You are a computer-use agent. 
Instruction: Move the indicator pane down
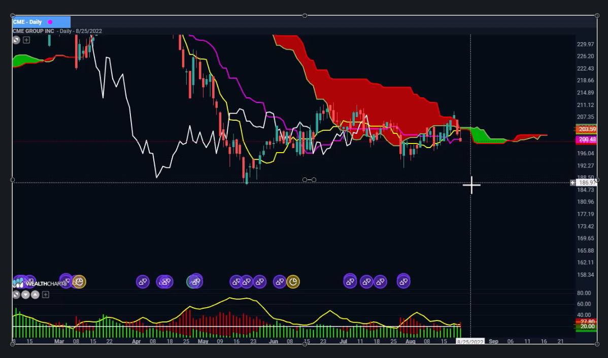click(x=25, y=295)
